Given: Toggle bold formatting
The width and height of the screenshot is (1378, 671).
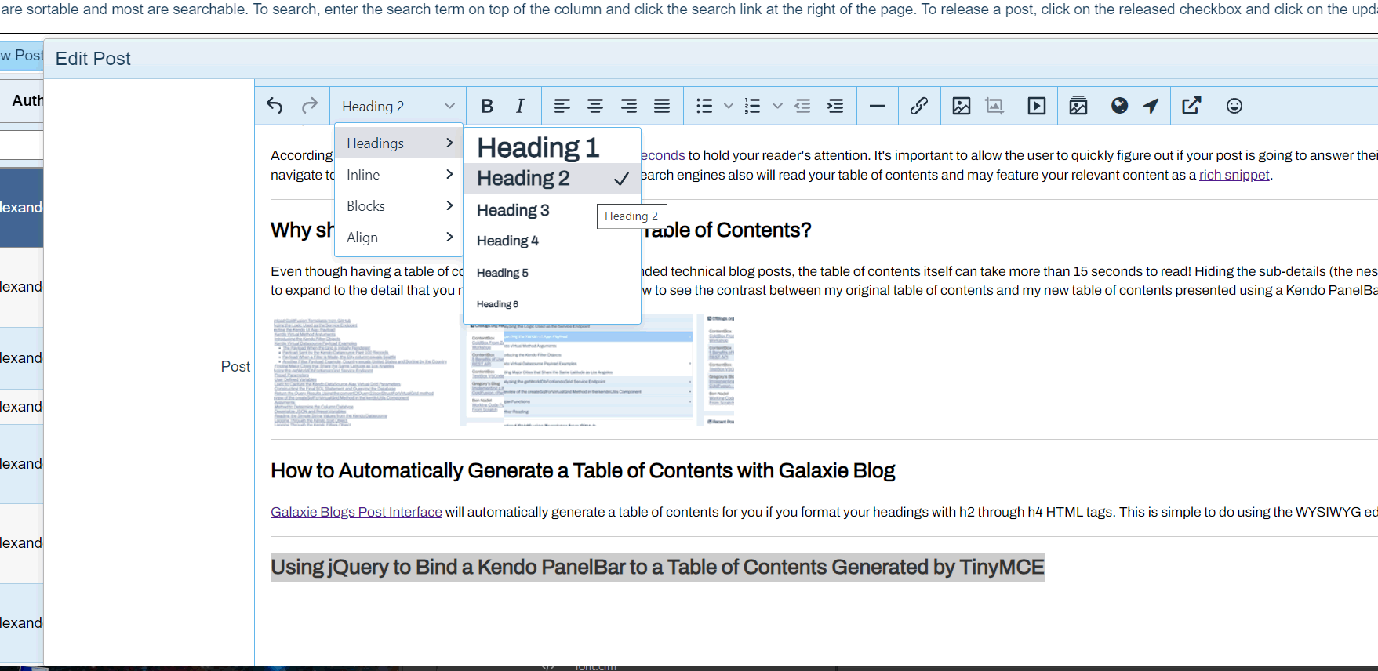Looking at the screenshot, I should coord(487,106).
